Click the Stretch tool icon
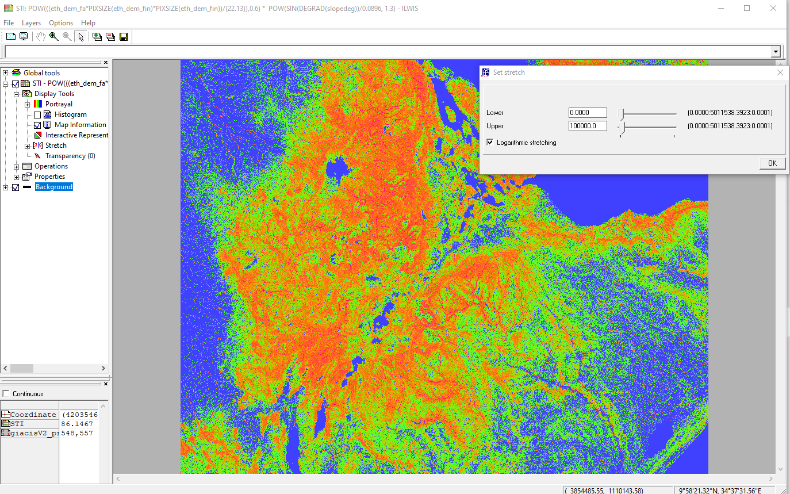Image resolution: width=790 pixels, height=494 pixels. tap(37, 145)
